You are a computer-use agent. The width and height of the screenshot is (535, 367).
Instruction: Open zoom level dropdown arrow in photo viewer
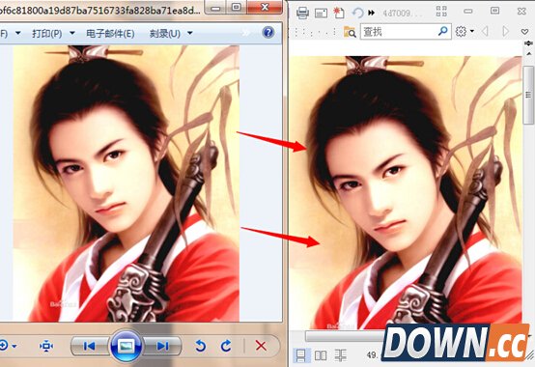[14, 346]
